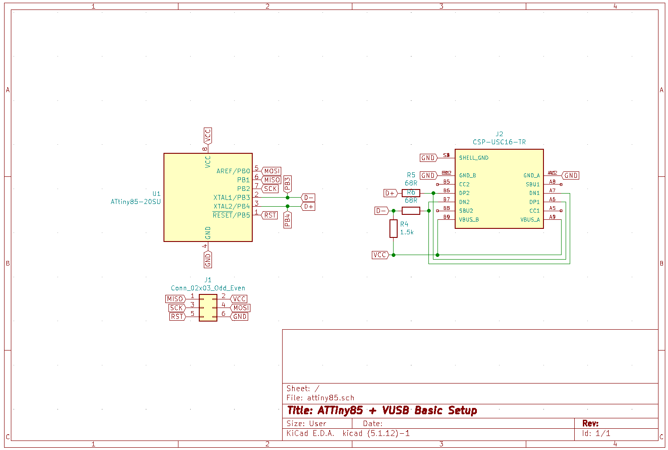Click the "SBU1" pin name in J2

click(x=533, y=185)
